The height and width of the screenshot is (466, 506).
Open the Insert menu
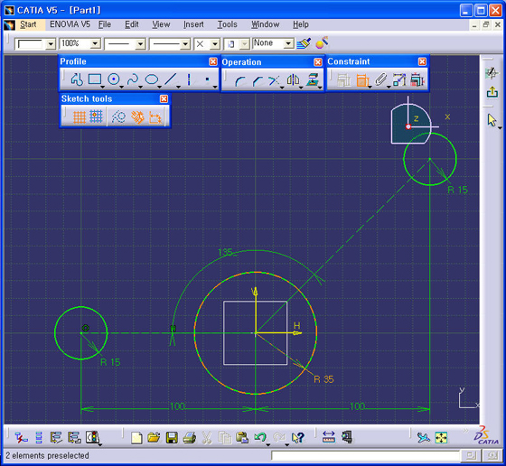click(193, 24)
